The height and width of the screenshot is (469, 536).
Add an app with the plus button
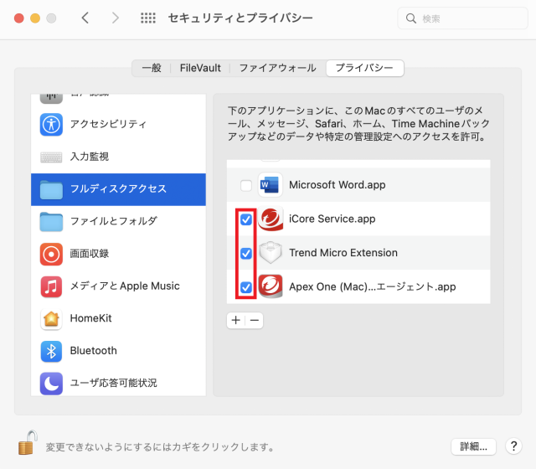(x=236, y=320)
